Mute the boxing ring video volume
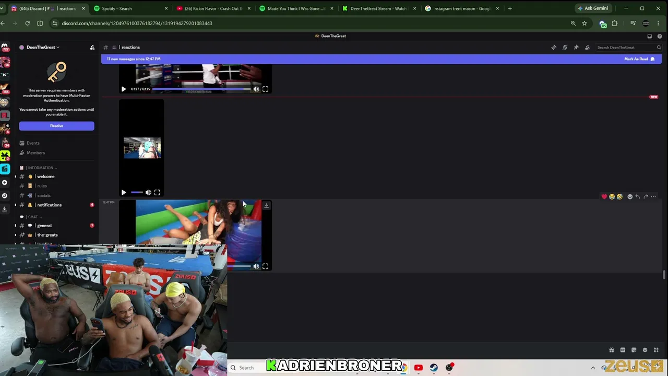The height and width of the screenshot is (376, 668). click(256, 89)
